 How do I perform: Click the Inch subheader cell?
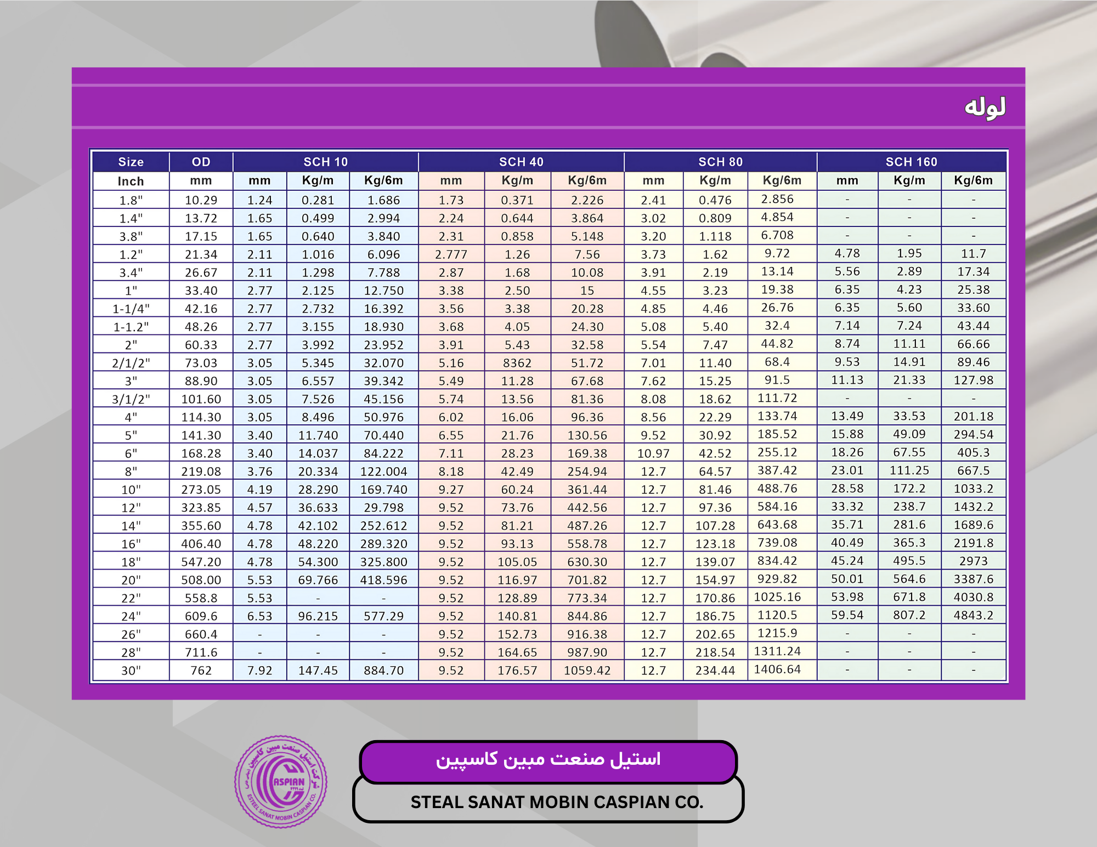click(x=131, y=181)
